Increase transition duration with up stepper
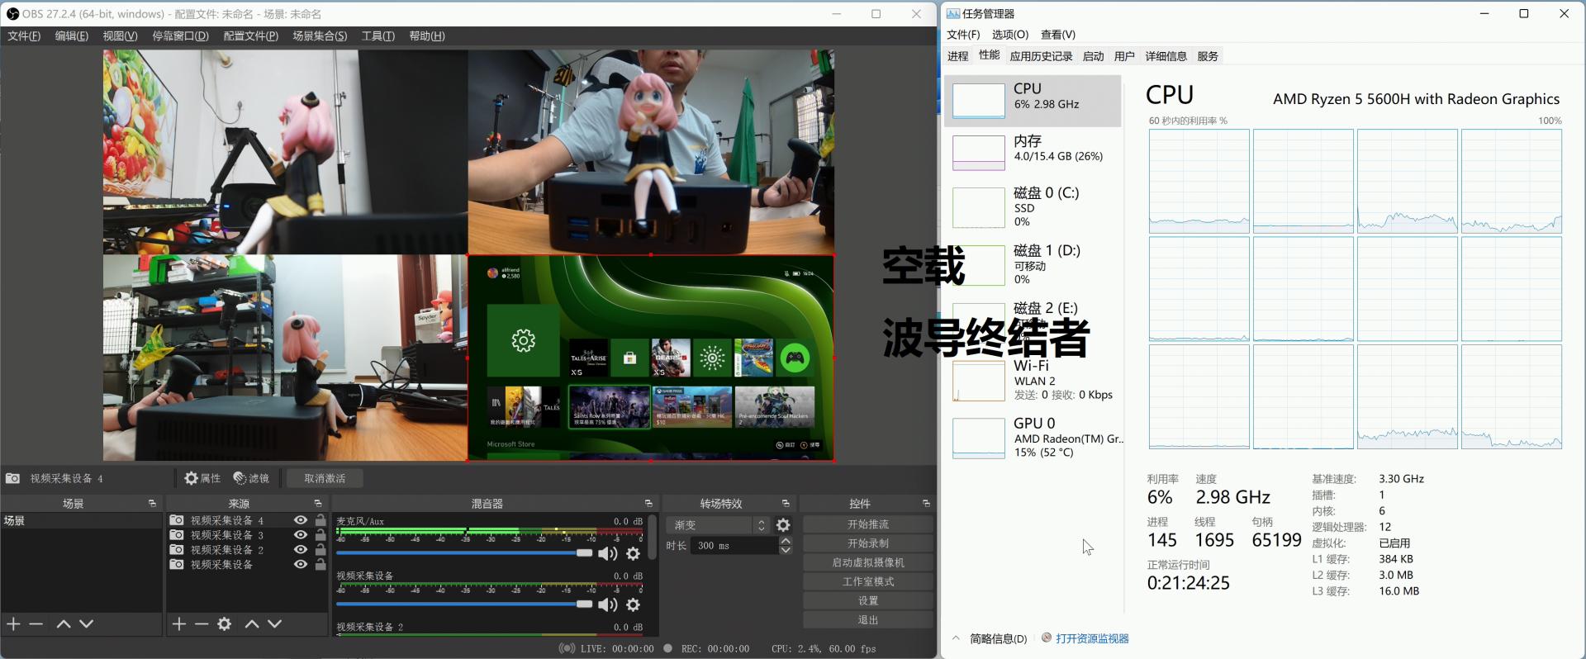Viewport: 1586px width, 659px height. point(786,541)
